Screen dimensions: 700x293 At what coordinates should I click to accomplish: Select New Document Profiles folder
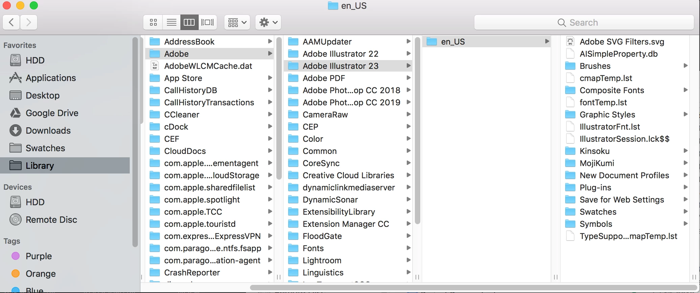(x=625, y=175)
